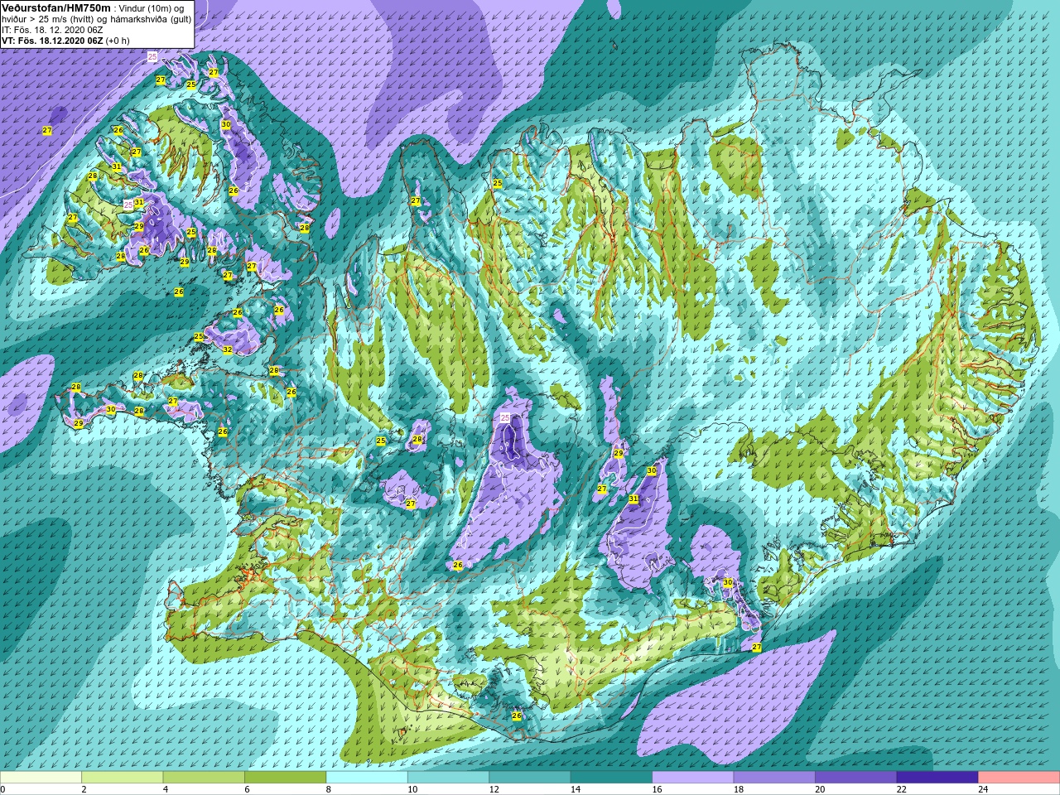The height and width of the screenshot is (795, 1060).
Task: Choose the dark indigo 22–24 legend swatch
Action: 937,778
